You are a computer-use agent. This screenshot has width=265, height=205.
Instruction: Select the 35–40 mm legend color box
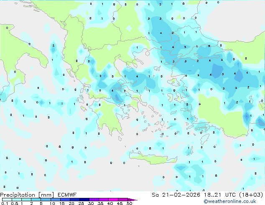tap(104, 200)
